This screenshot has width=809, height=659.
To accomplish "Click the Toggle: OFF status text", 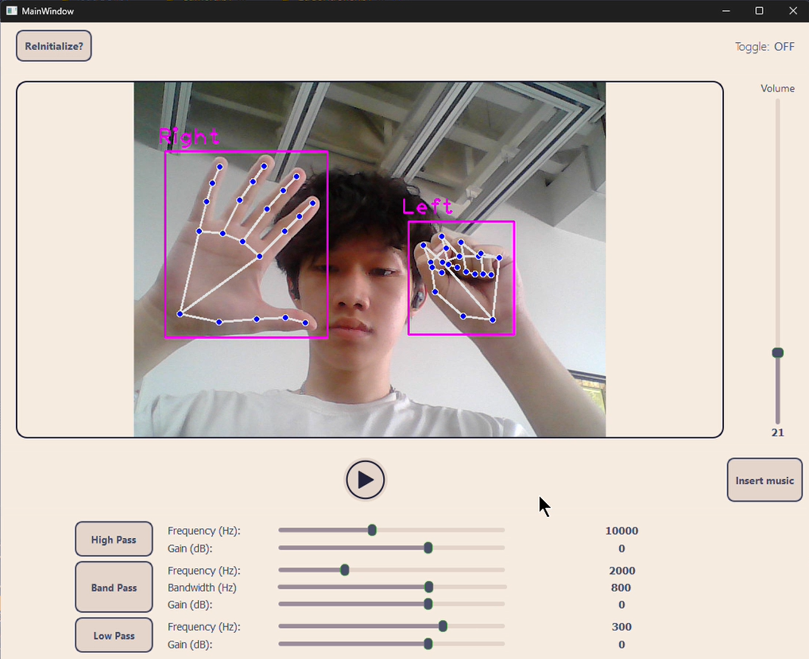I will 764,47.
